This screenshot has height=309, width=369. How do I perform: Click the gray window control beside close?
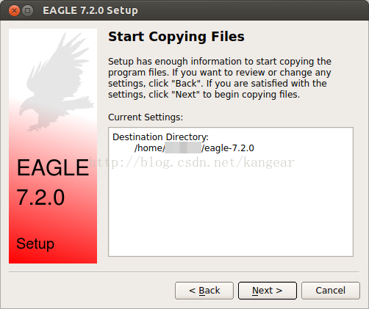click(27, 10)
